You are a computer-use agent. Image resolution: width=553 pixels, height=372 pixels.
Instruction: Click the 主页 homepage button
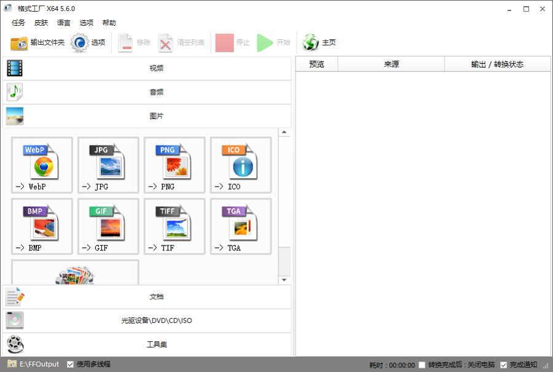320,43
